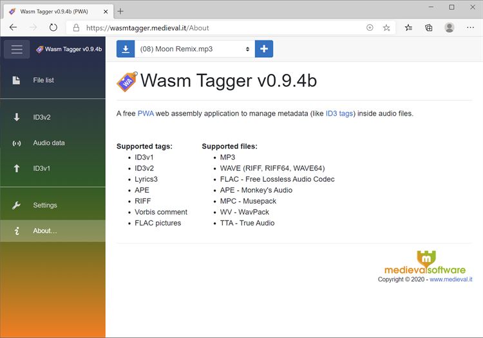Screen dimensions: 483x338
Task: Click the Audio data broadcast icon
Action: pyautogui.click(x=17, y=143)
